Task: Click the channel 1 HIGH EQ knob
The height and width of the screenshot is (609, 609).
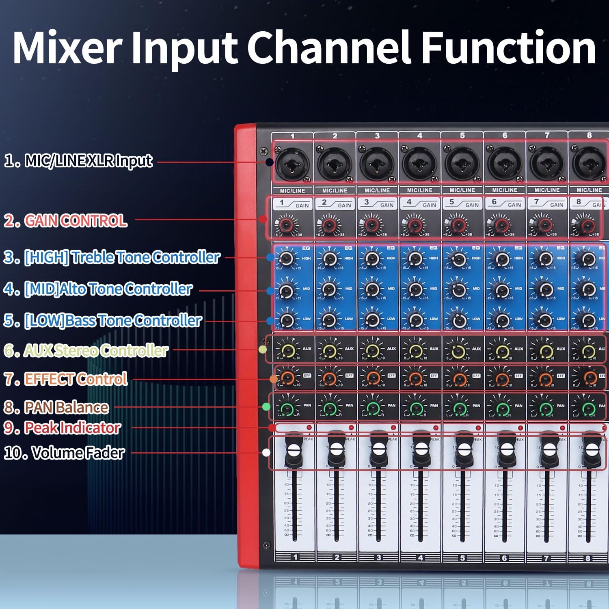Action: tap(287, 258)
